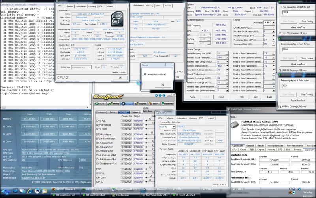Click OK in the PI calculation Finish dialog

[x=163, y=85]
